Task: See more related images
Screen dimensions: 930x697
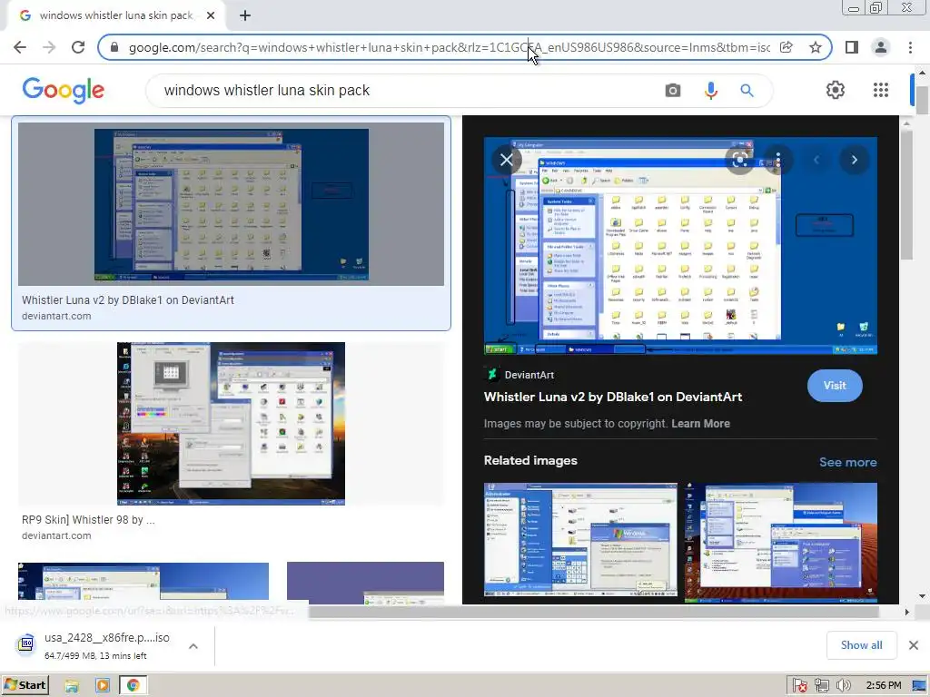Action: pyautogui.click(x=847, y=462)
